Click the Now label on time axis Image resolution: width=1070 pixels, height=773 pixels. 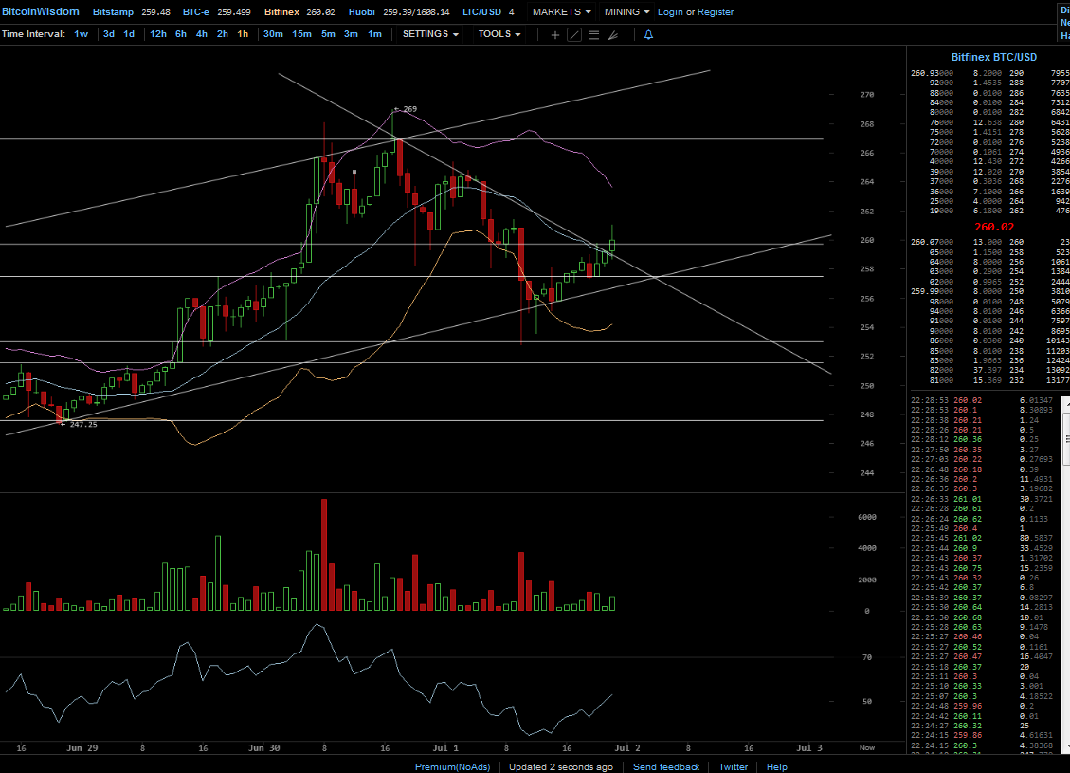tap(866, 747)
